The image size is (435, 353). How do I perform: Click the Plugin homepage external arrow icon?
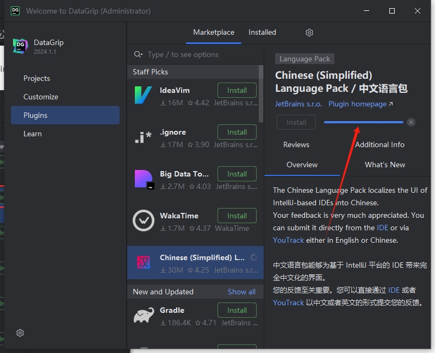[390, 104]
